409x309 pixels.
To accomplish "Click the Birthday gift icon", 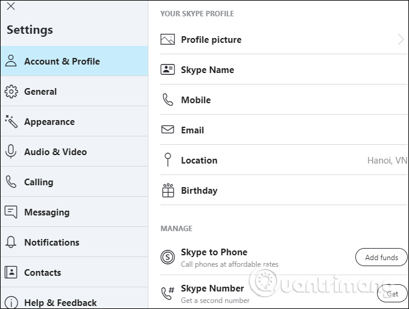I will tap(168, 191).
